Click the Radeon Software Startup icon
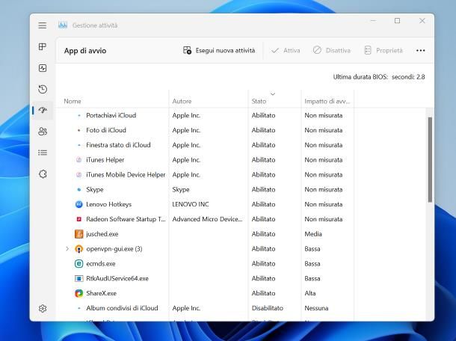The image size is (456, 341). 78,219
